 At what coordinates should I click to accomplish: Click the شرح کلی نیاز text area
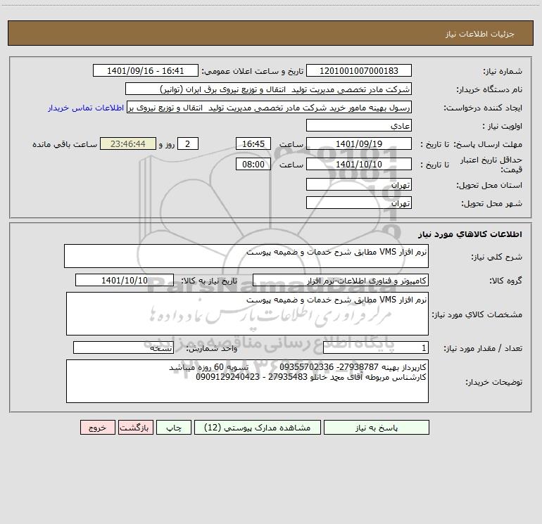[x=246, y=256]
